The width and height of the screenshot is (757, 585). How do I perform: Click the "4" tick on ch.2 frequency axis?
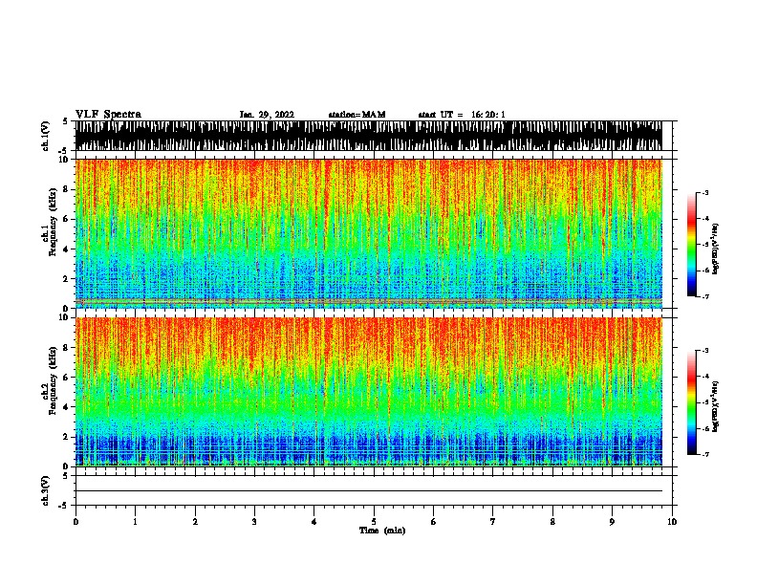click(67, 407)
